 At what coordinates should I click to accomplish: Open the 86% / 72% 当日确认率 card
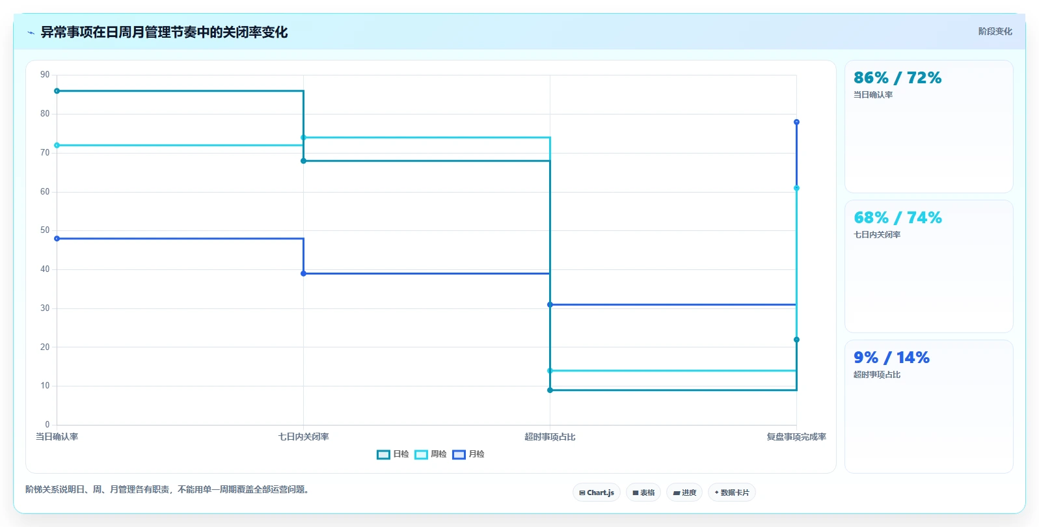(929, 127)
